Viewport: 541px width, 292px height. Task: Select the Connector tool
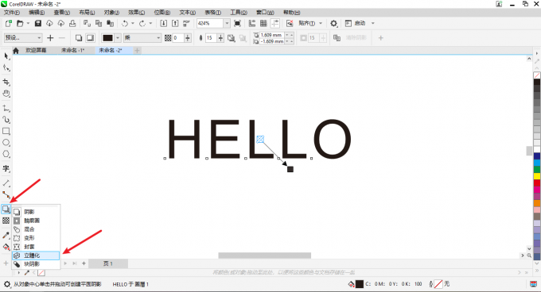point(6,194)
